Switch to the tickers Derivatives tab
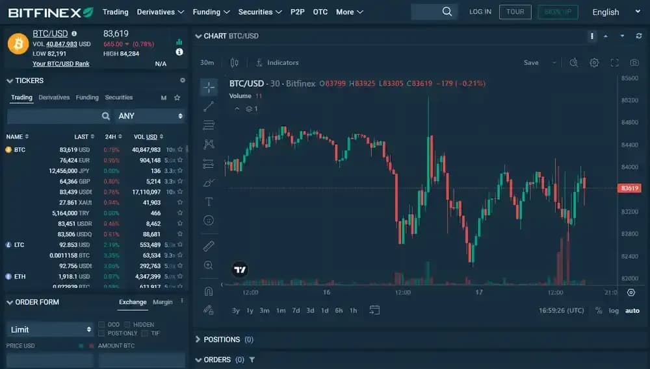Screen dimensions: 650x369 click(54, 97)
